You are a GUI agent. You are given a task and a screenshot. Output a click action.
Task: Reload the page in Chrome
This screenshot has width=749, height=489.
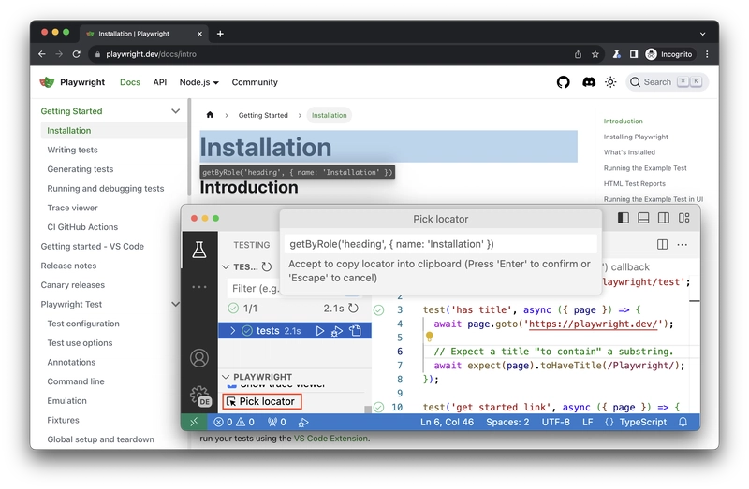(76, 54)
